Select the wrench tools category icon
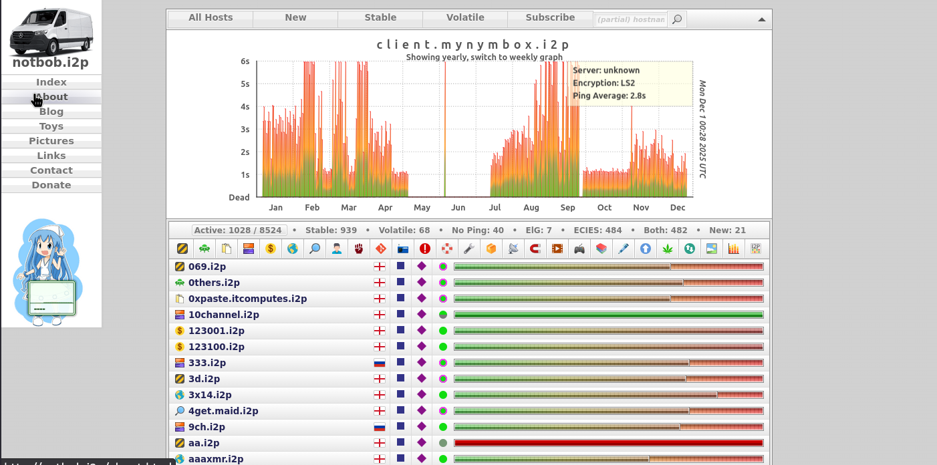This screenshot has width=937, height=465. (469, 249)
